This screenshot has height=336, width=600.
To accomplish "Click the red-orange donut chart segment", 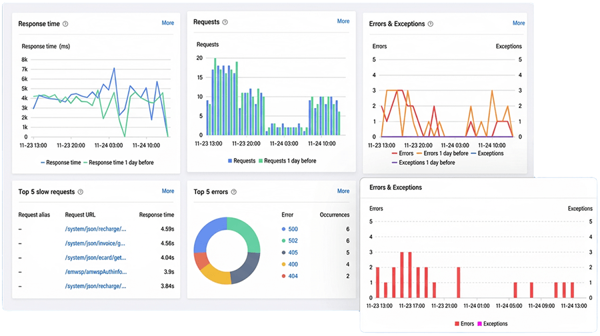I will [200, 260].
